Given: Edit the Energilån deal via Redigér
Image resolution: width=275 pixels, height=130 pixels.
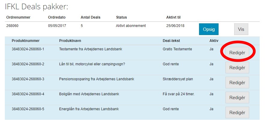Looking at the screenshot, I should point(237,113).
